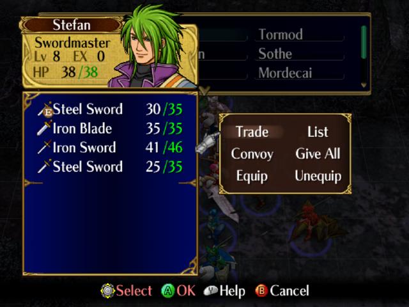Select the Unequip option

tap(318, 176)
